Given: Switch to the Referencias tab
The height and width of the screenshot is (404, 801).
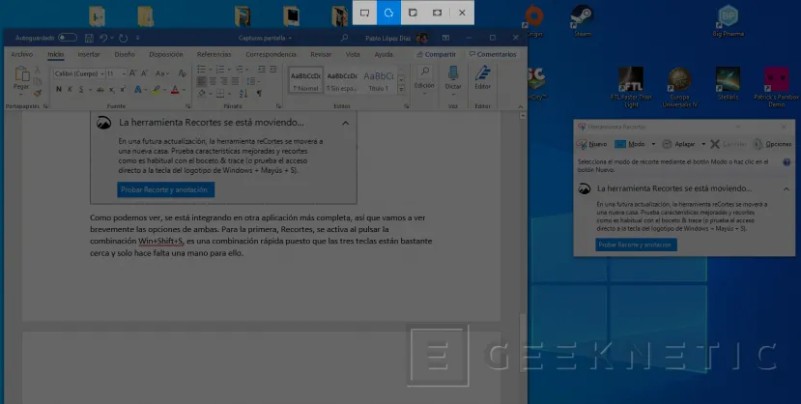Looking at the screenshot, I should coord(215,54).
